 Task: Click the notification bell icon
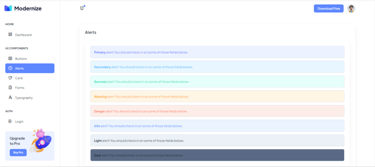pos(82,8)
